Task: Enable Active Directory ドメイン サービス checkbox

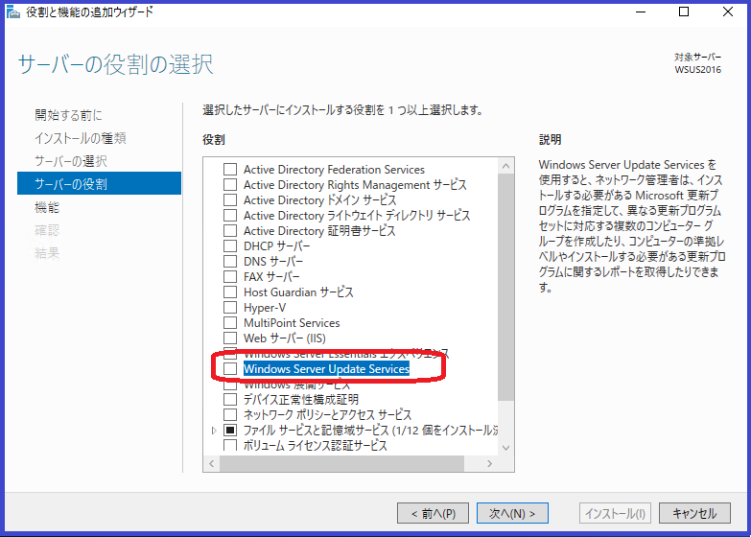Action: point(230,199)
